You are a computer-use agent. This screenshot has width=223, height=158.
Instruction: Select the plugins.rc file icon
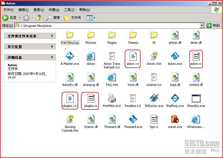(91, 98)
